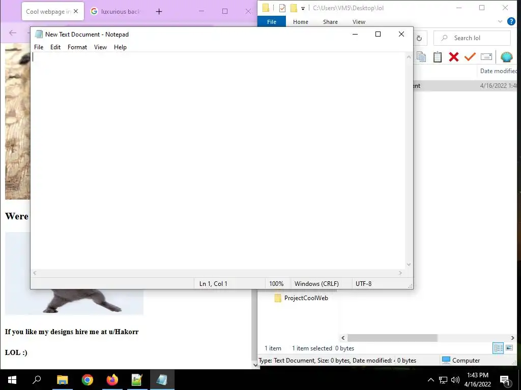This screenshot has width=521, height=390.
Task: Open File Explorer from the taskbar
Action: tap(62, 380)
